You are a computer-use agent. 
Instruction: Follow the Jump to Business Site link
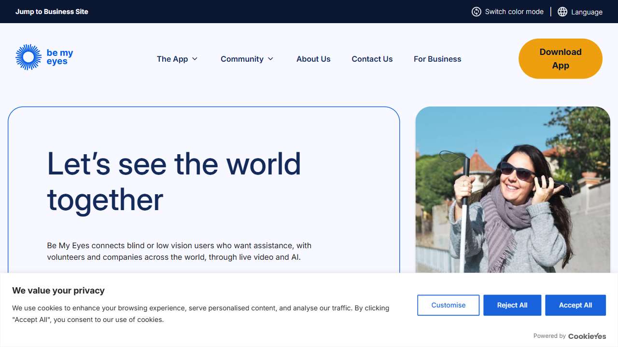click(52, 12)
